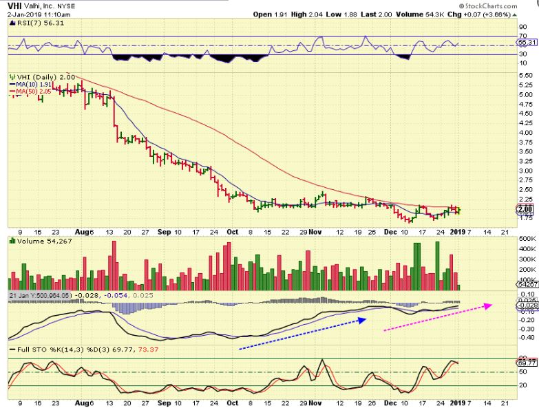Click the 'Low 1.88' header value
Image resolution: width=539 pixels, height=408 pixels.
click(341, 14)
